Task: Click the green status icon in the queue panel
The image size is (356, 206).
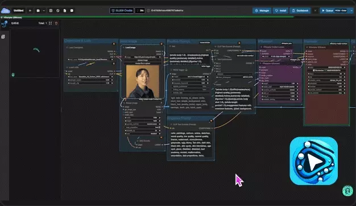Action: (13, 75)
